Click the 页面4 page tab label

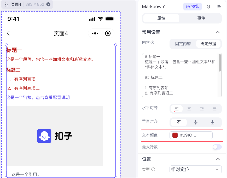(16, 4)
